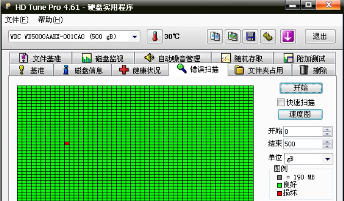Click the purple down-arrow icon

288,37
